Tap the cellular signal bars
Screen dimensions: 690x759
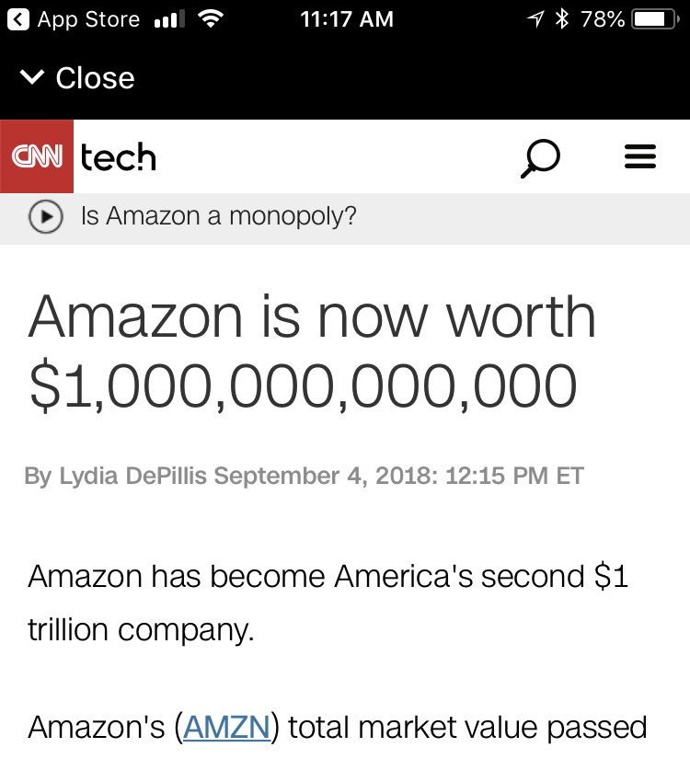coord(167,19)
